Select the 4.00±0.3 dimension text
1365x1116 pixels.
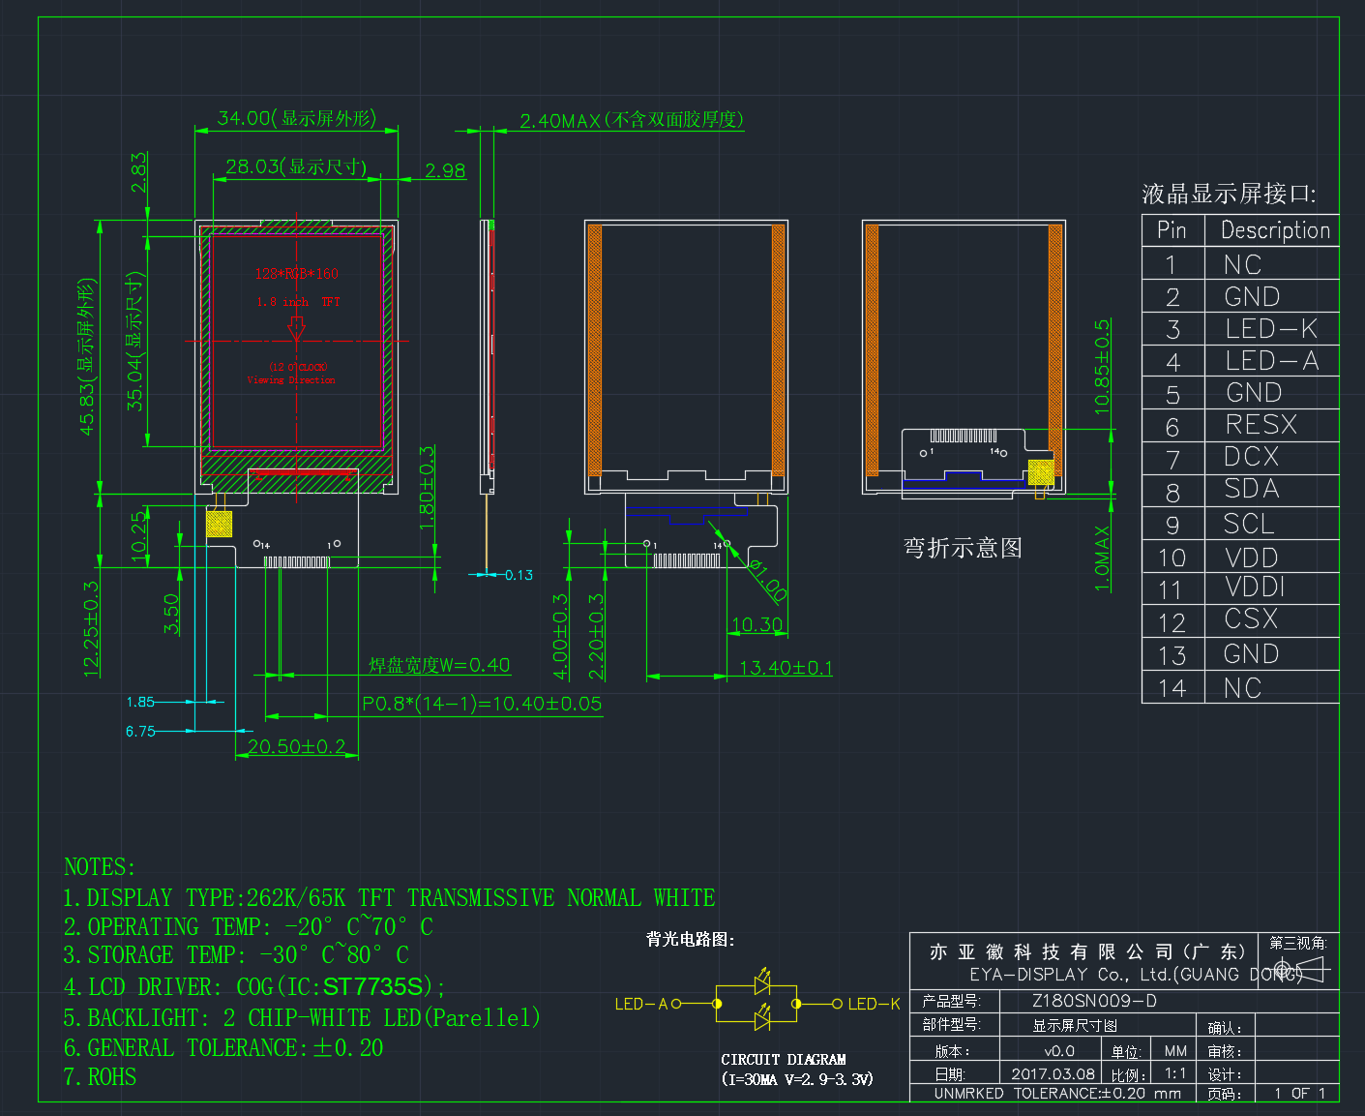coord(560,636)
